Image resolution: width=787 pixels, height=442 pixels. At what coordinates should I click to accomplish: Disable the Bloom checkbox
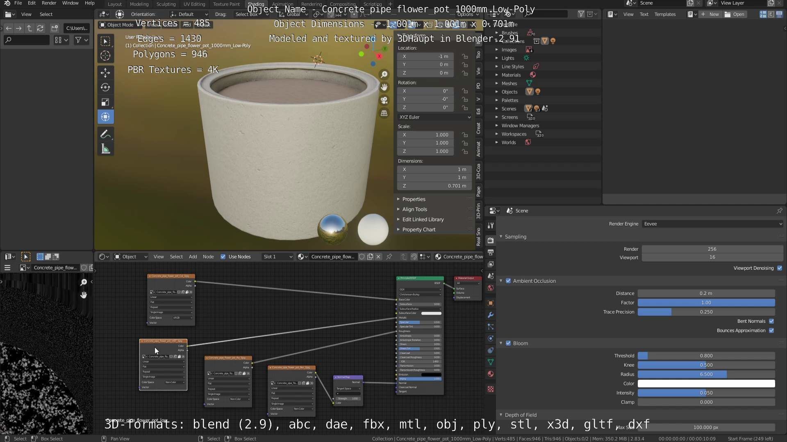[508, 343]
